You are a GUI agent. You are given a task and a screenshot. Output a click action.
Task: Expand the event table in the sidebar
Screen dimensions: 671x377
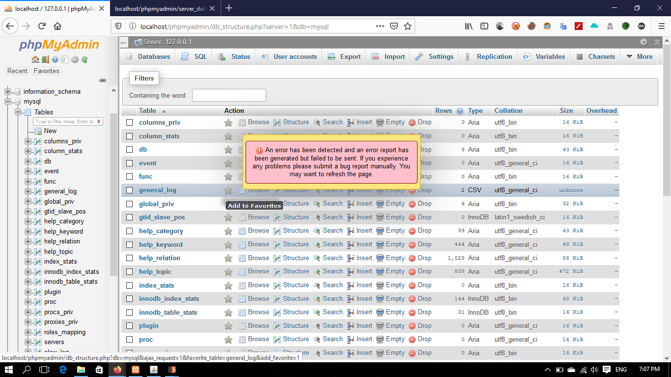(27, 171)
